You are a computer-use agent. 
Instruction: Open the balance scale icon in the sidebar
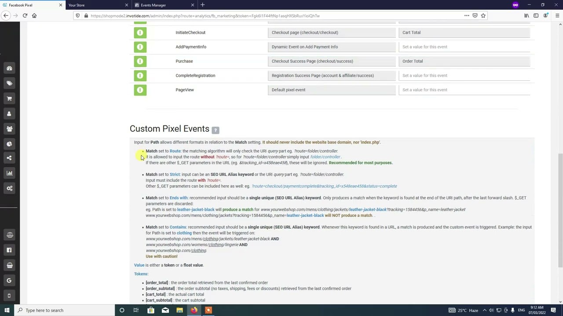(9, 235)
